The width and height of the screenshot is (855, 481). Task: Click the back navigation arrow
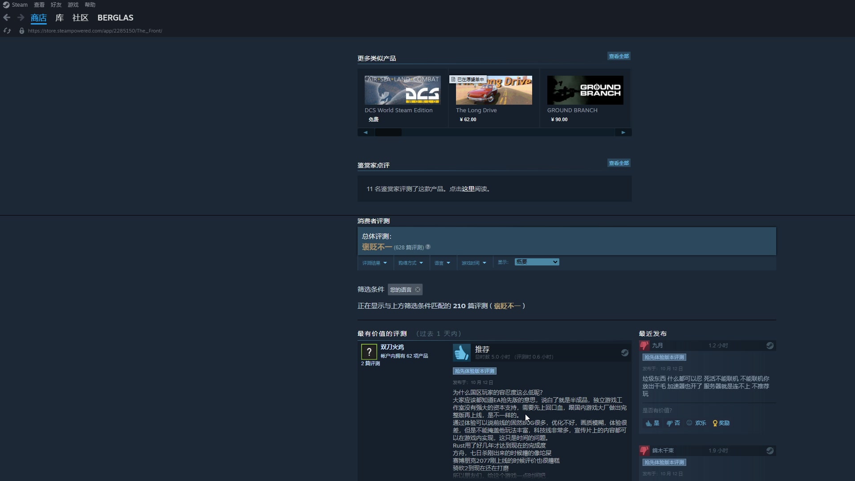[7, 17]
